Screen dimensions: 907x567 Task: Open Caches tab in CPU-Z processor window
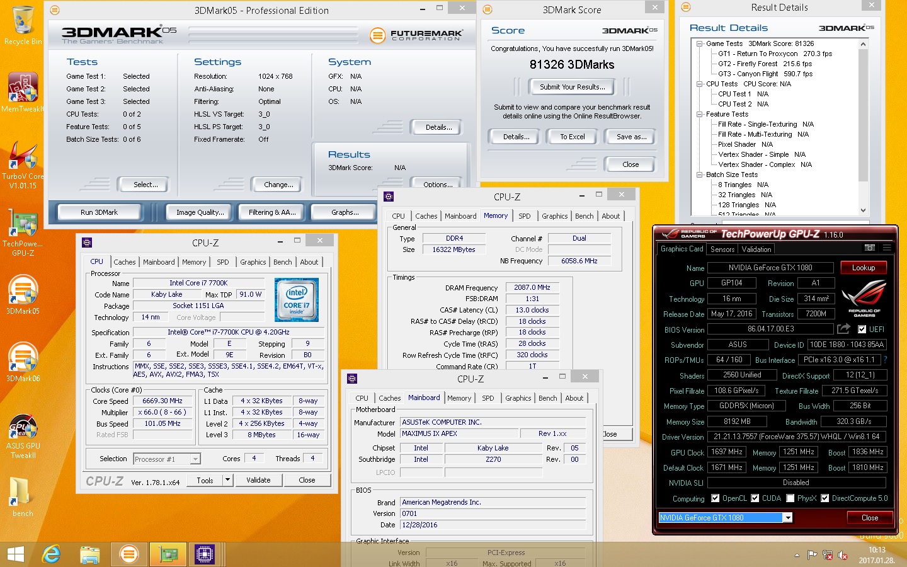[x=124, y=262]
